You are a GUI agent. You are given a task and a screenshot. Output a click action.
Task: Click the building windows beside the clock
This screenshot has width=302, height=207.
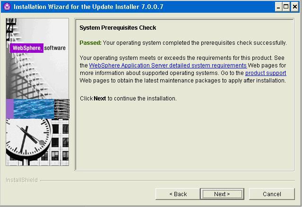coord(60,142)
